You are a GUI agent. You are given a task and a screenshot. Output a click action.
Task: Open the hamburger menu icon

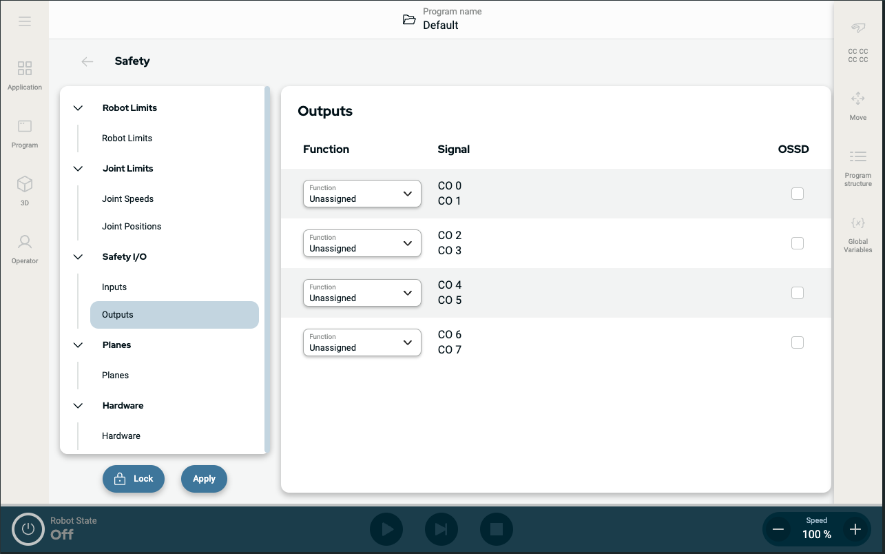[x=25, y=21]
